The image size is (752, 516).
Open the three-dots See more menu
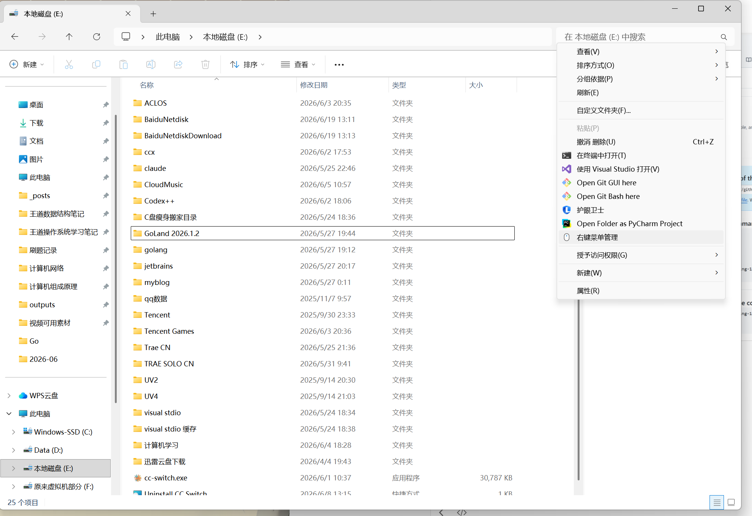(339, 65)
